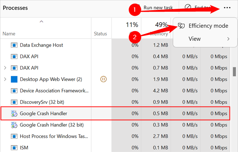Sort processes by the Name column
The image size is (238, 152).
9,34
